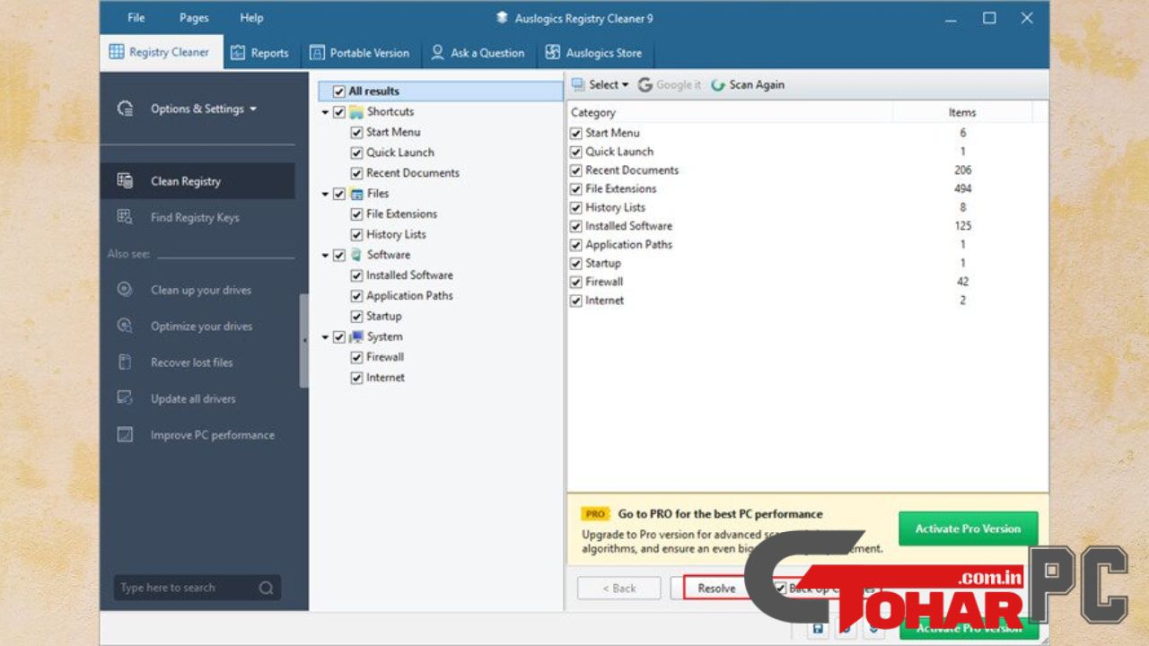Click the Activate Pro Version button
The image size is (1149, 646).
coord(969,528)
